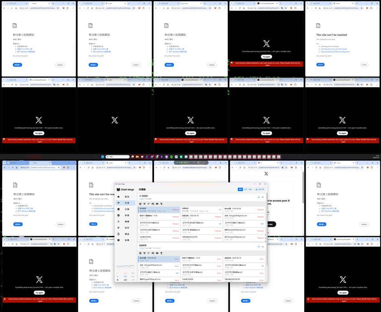Image resolution: width=381 pixels, height=312 pixels.
Task: Switch Clash Verge to 直连 direct mode
Action: (x=250, y=189)
